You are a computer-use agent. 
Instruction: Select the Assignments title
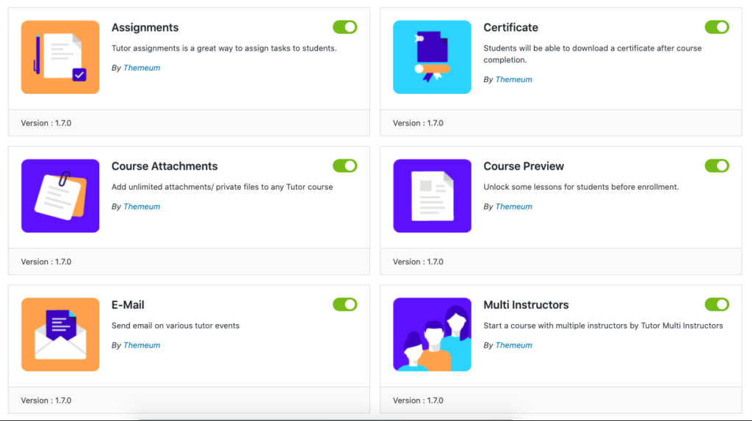145,28
